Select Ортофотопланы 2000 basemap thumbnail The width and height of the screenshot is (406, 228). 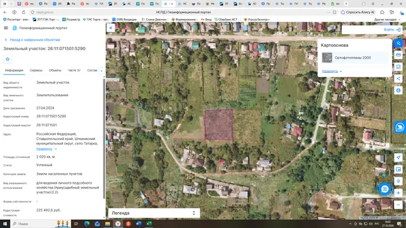[x=327, y=58]
